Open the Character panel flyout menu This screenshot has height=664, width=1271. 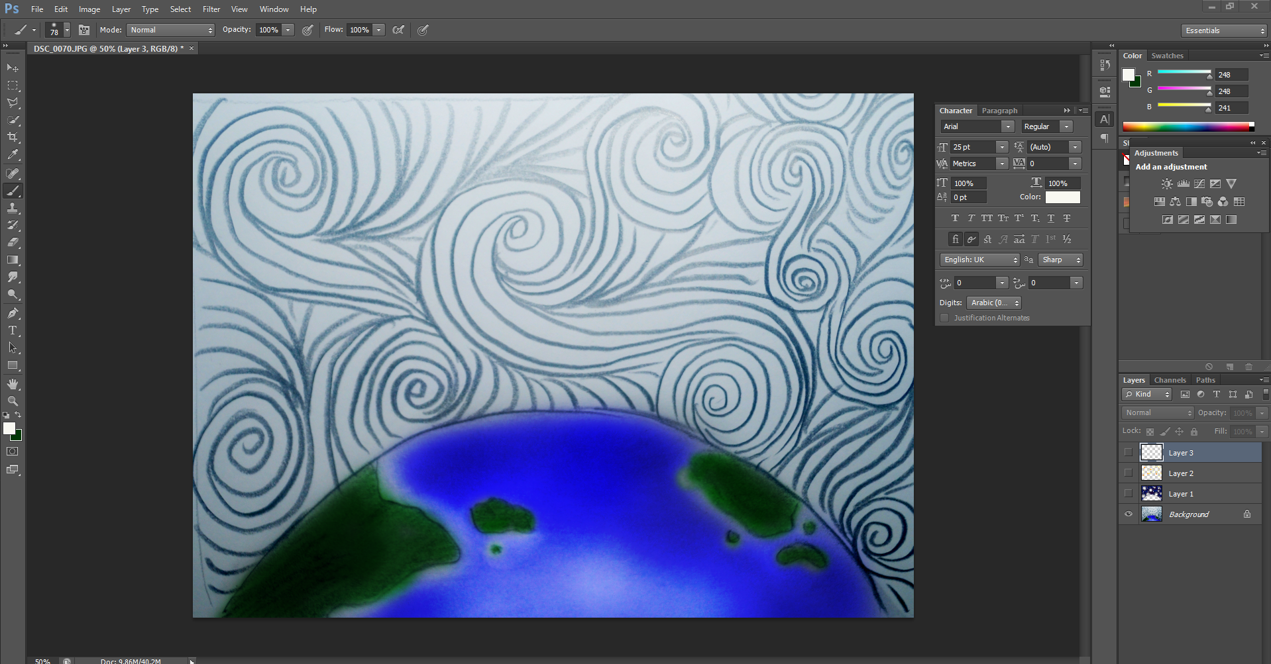coord(1083,111)
